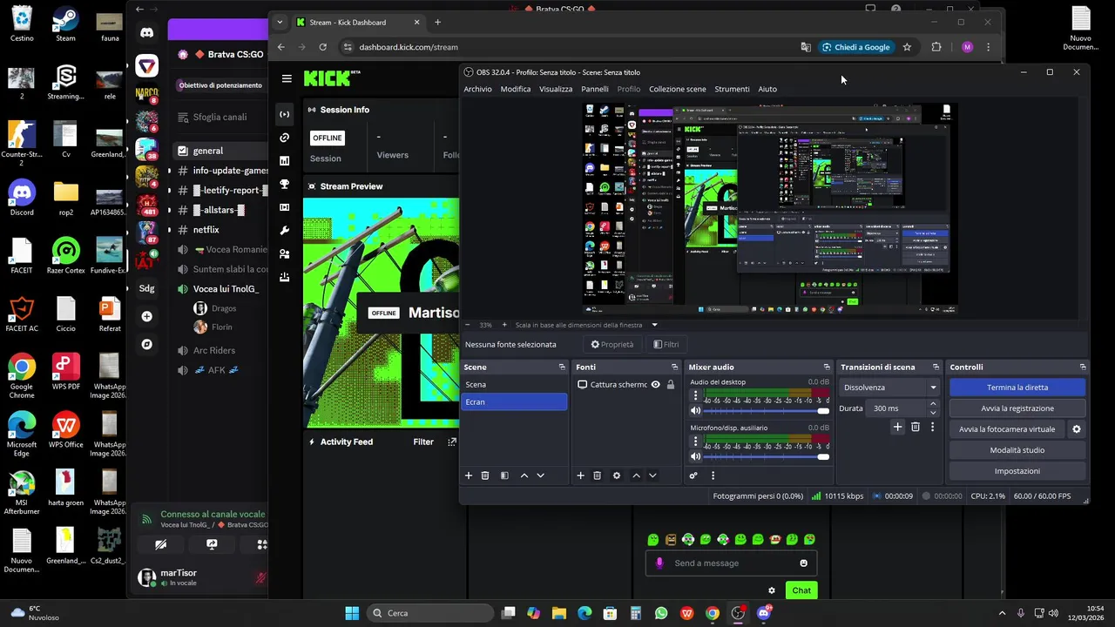Click Termina la diretta button
The width and height of the screenshot is (1115, 627).
[1017, 388]
